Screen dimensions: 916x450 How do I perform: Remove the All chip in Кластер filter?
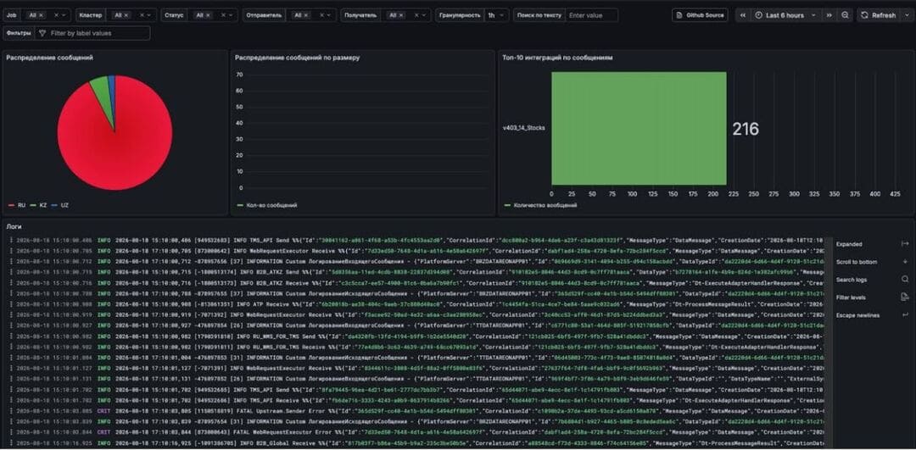126,15
